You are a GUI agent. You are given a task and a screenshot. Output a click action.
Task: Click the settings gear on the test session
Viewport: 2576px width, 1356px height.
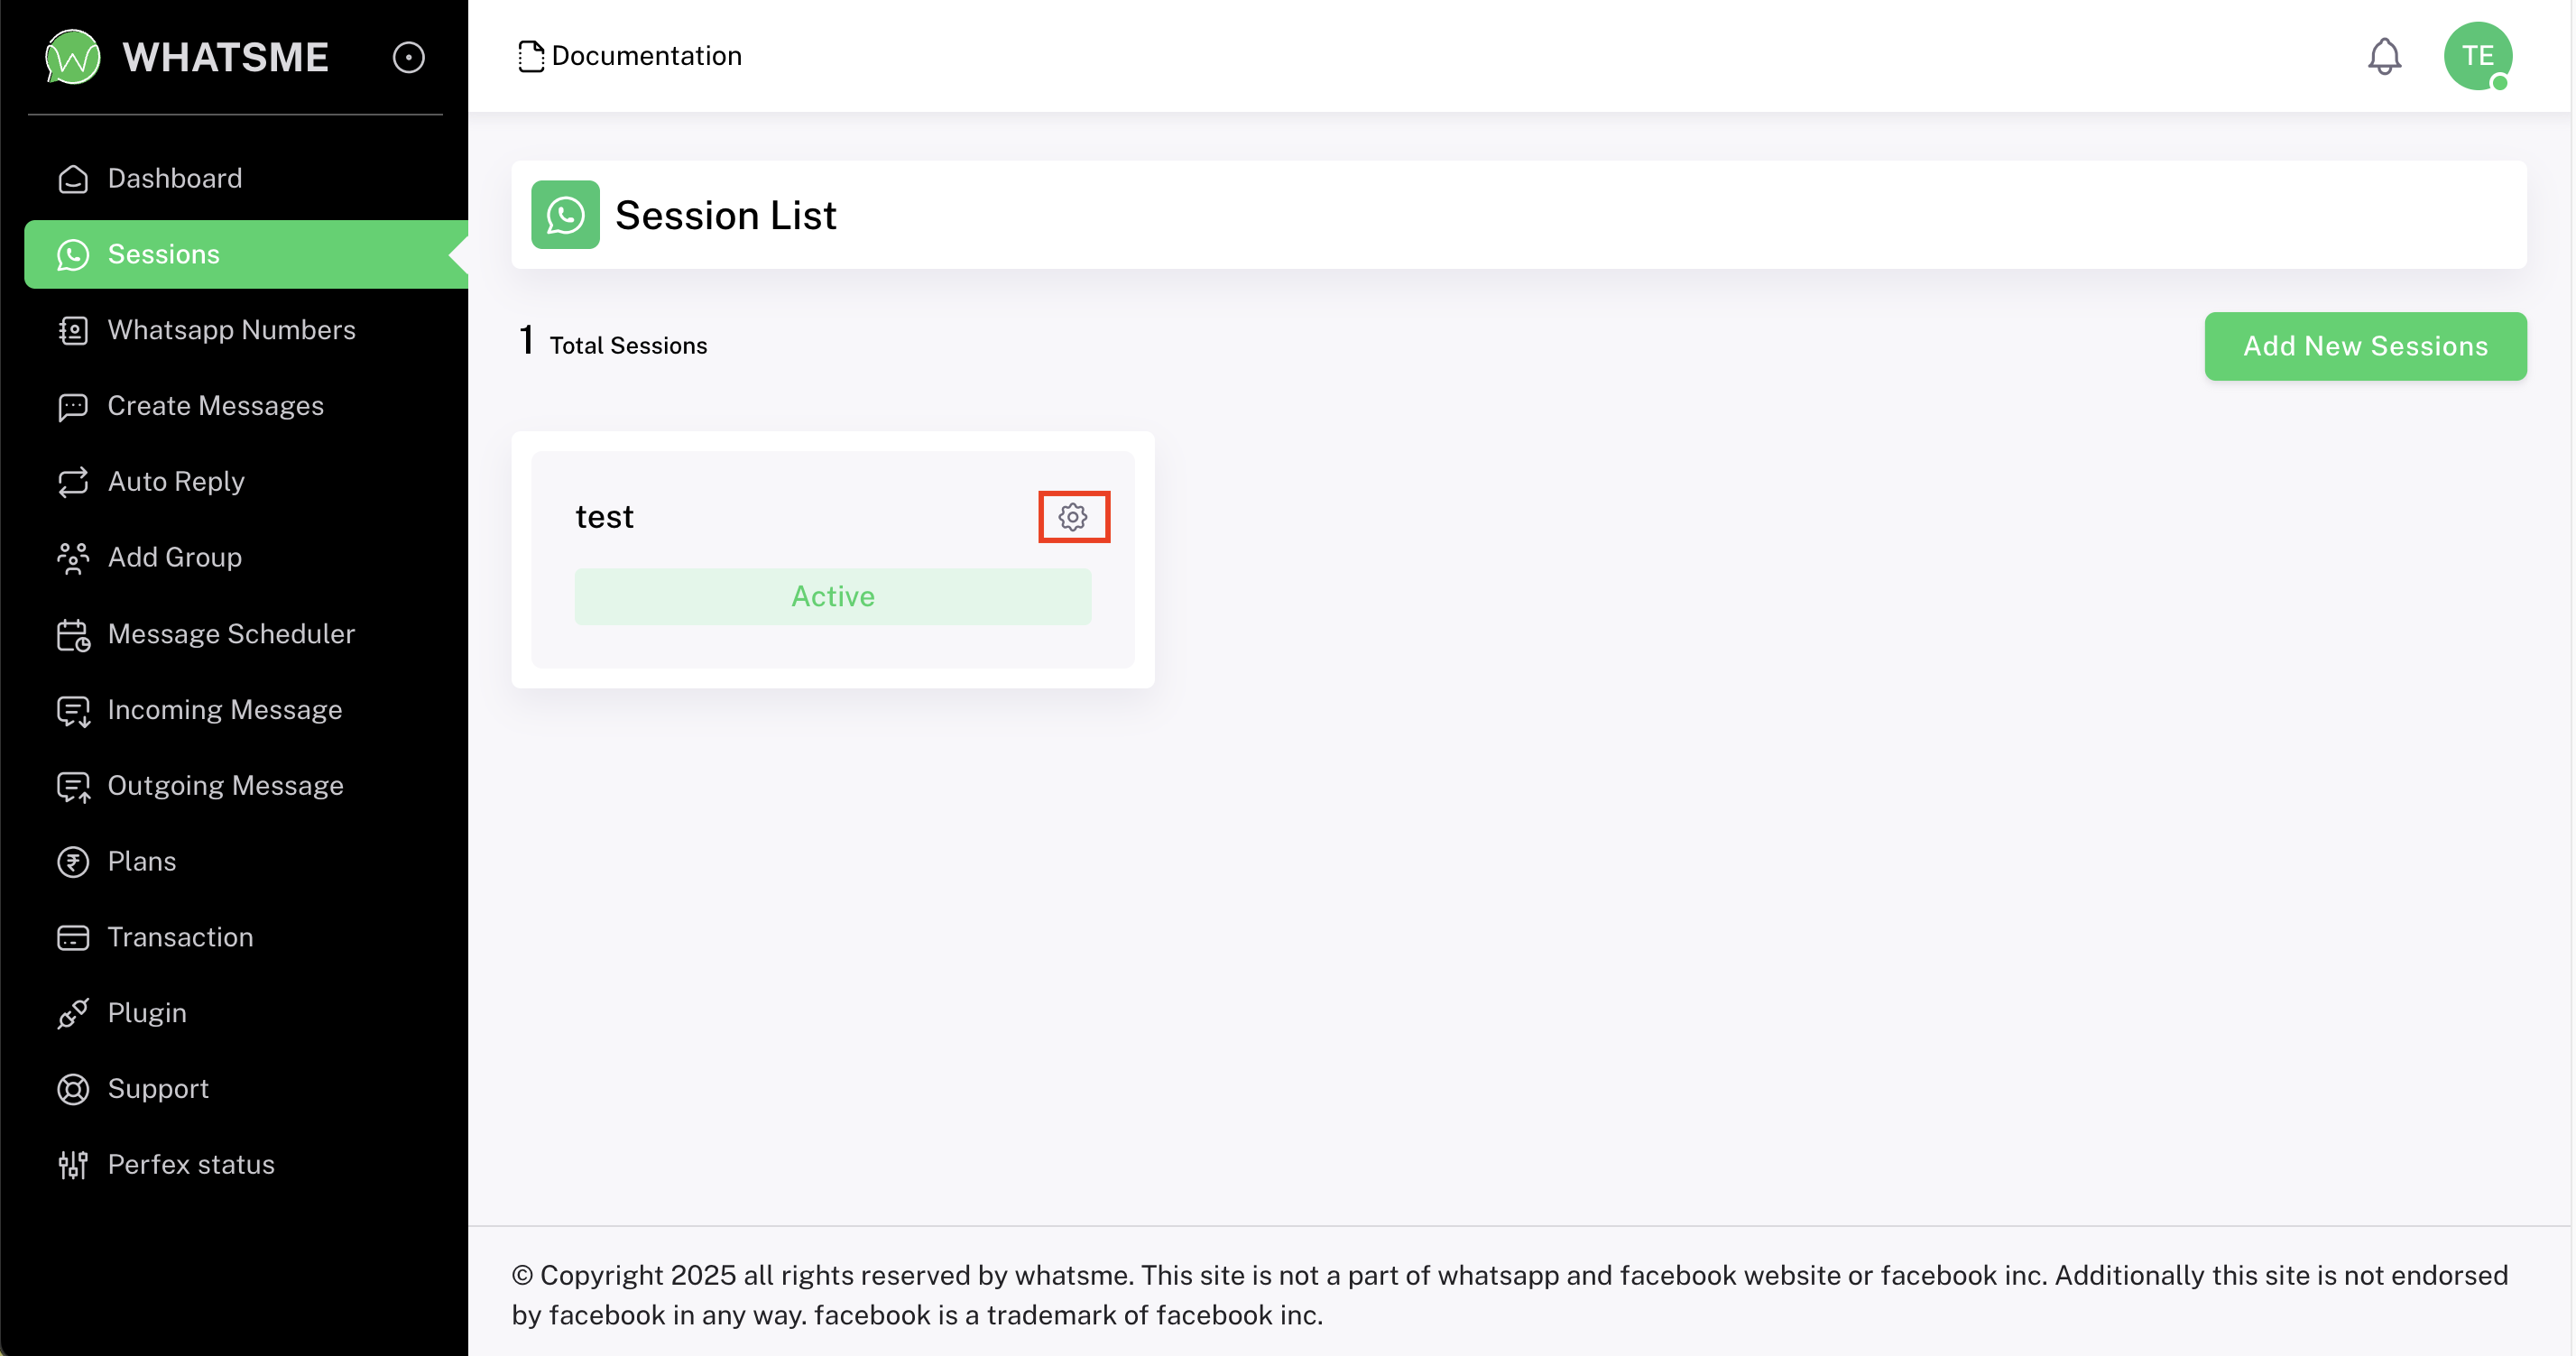coord(1074,517)
